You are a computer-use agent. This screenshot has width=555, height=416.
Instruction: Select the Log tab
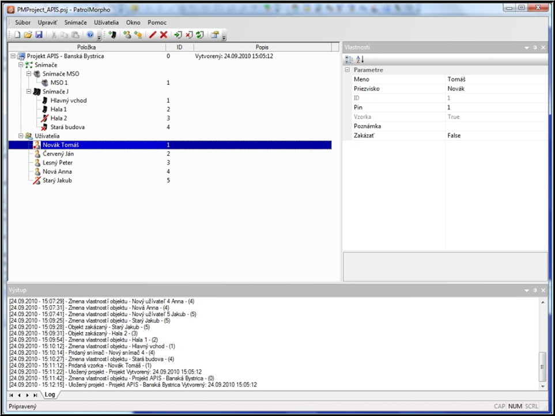(50, 395)
